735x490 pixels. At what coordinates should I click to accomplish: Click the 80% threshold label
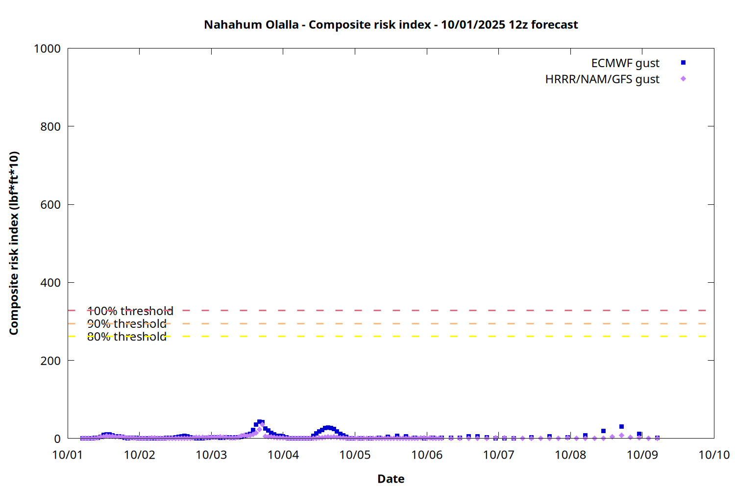pyautogui.click(x=126, y=337)
